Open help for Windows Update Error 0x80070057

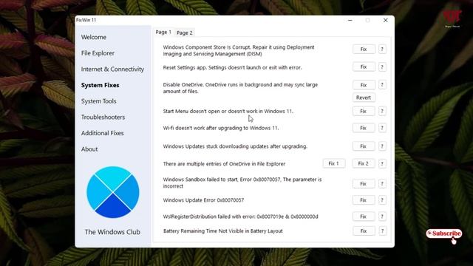(382, 200)
